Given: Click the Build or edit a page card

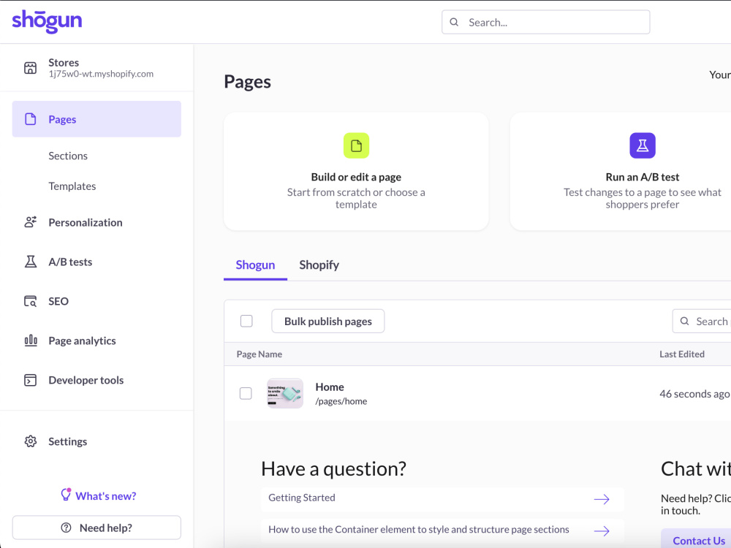Looking at the screenshot, I should 356,171.
